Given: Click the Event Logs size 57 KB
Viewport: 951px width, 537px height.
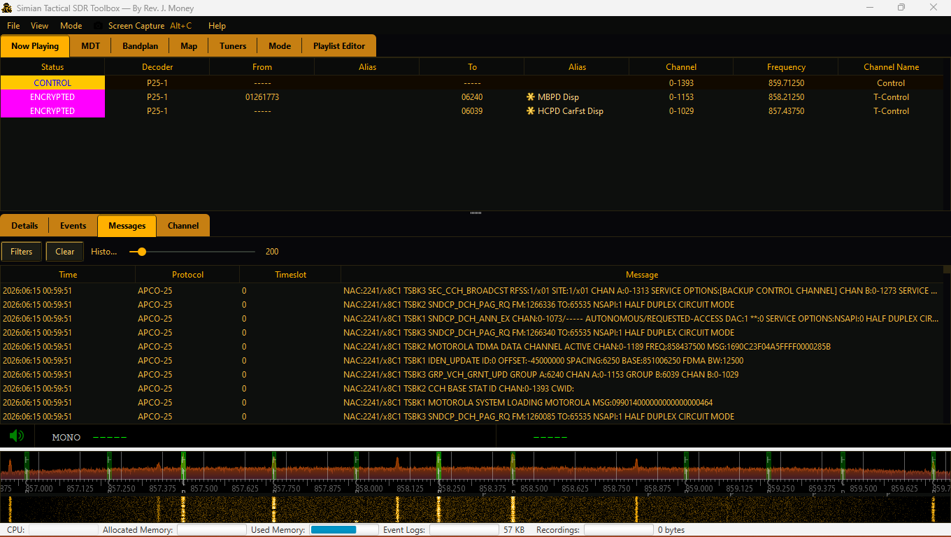Looking at the screenshot, I should coord(514,530).
